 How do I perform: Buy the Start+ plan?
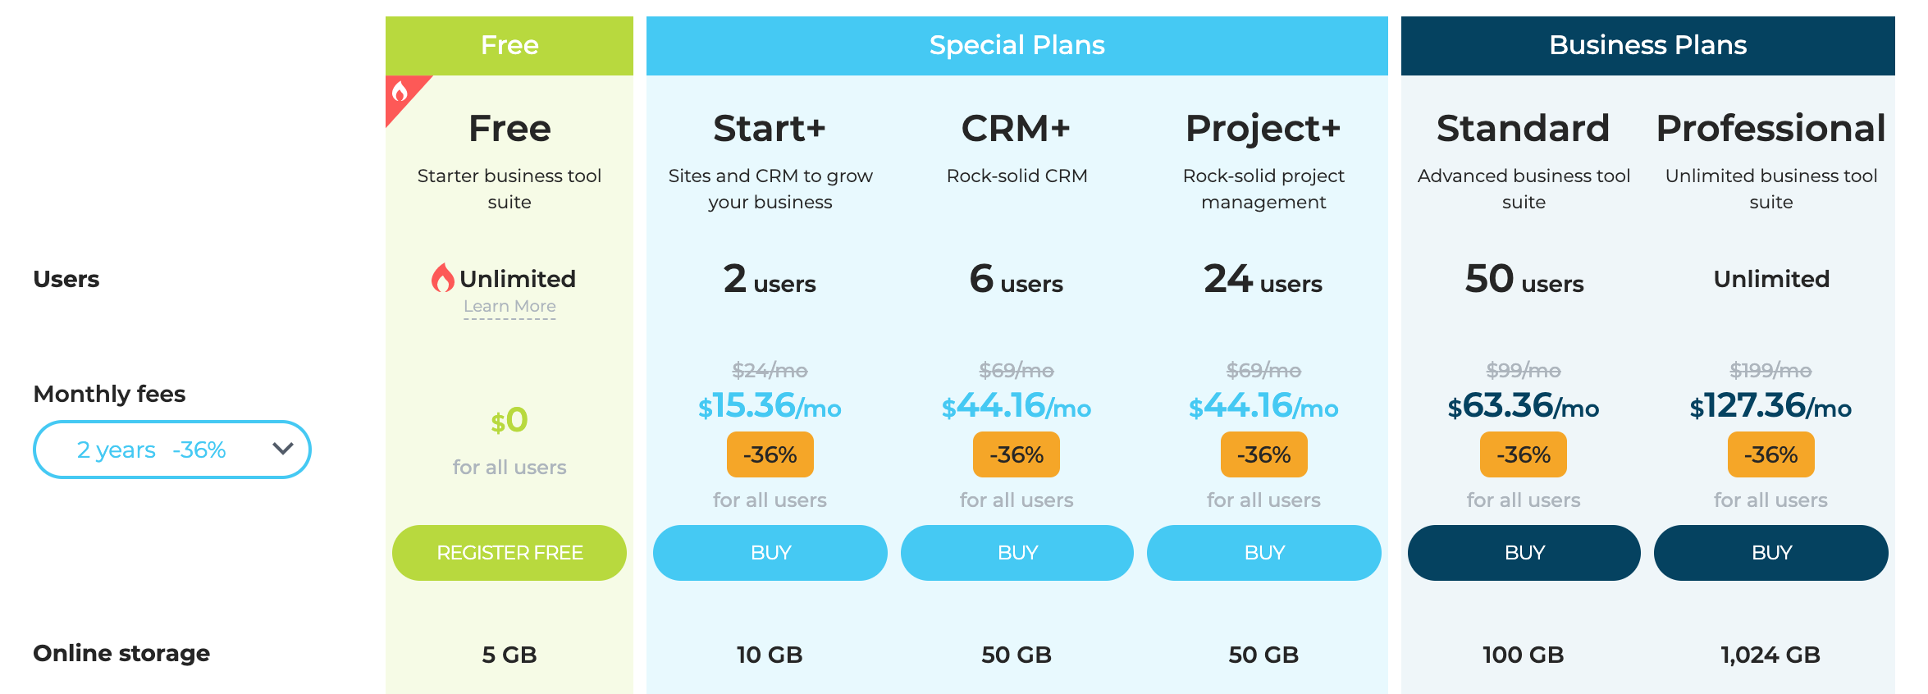tap(770, 553)
